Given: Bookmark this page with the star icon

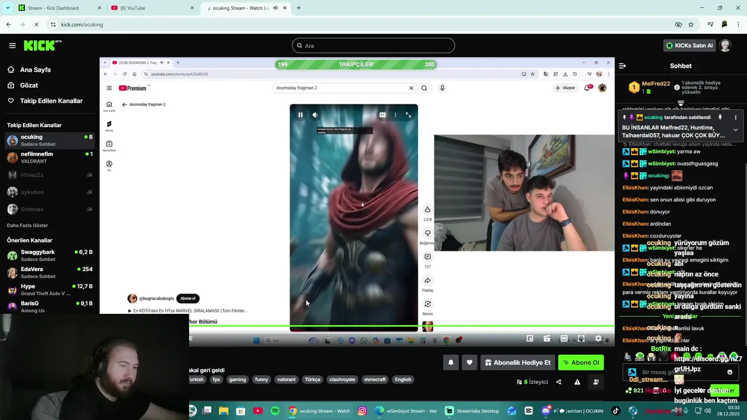Looking at the screenshot, I should 691,24.
